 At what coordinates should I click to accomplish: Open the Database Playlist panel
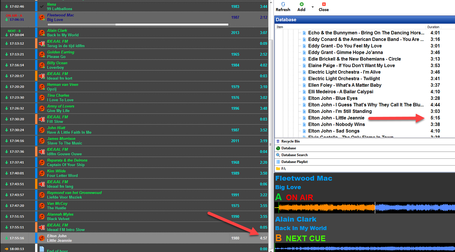(x=294, y=162)
